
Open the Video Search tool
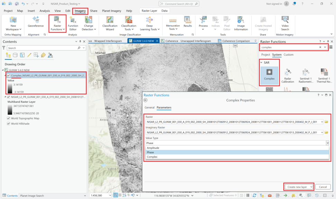click(x=285, y=23)
